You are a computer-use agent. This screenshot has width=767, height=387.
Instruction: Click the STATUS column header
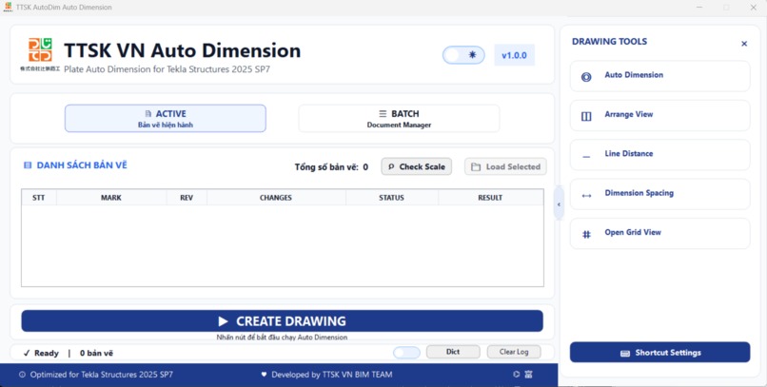coord(391,198)
